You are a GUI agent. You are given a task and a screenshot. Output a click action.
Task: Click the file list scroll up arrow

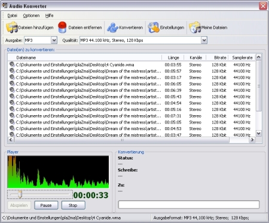(x=259, y=58)
